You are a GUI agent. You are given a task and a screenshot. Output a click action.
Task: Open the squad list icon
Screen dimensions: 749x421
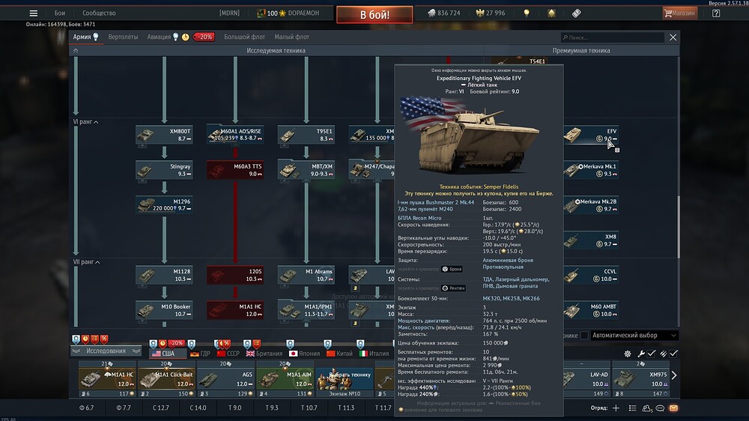(632, 408)
